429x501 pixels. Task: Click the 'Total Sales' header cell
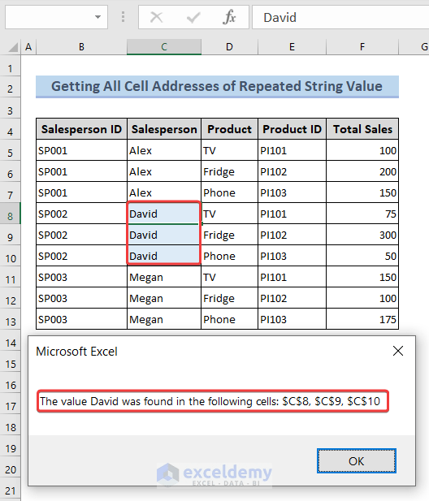[x=362, y=129]
